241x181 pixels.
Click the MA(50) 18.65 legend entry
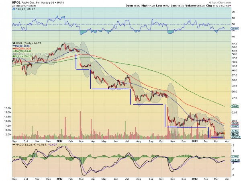point(21,46)
